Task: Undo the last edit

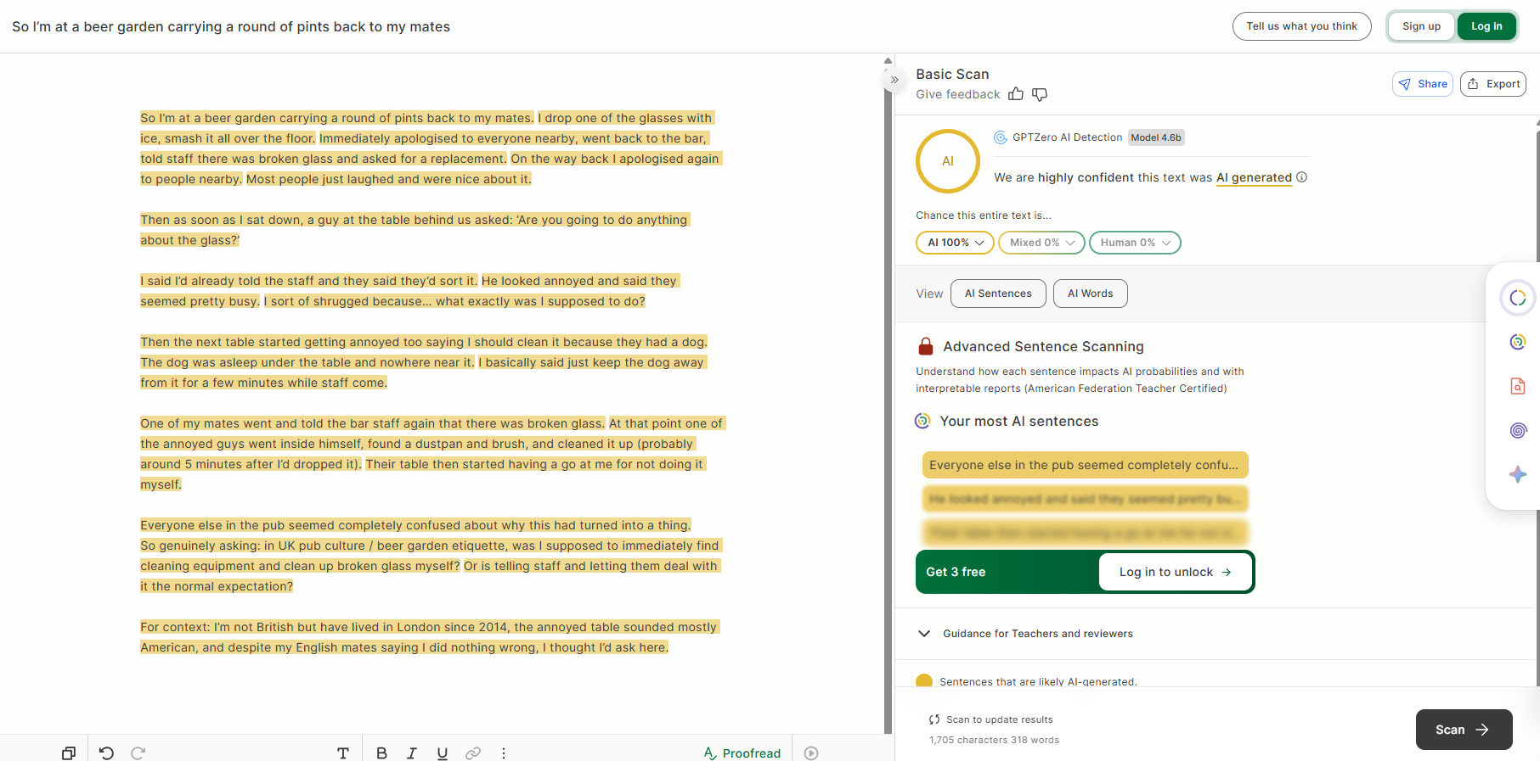Action: (x=106, y=753)
